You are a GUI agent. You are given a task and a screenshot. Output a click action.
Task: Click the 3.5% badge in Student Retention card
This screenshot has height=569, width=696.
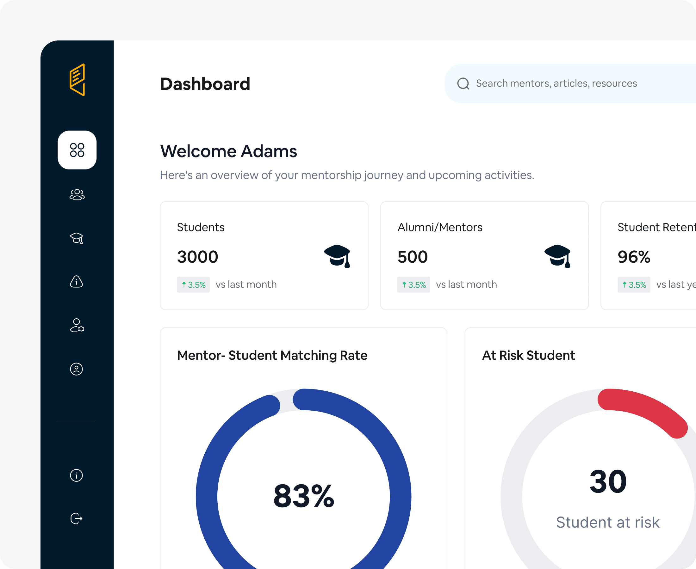[x=634, y=284]
